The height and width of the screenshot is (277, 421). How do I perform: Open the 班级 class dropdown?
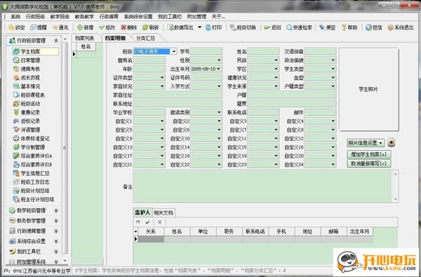[174, 51]
